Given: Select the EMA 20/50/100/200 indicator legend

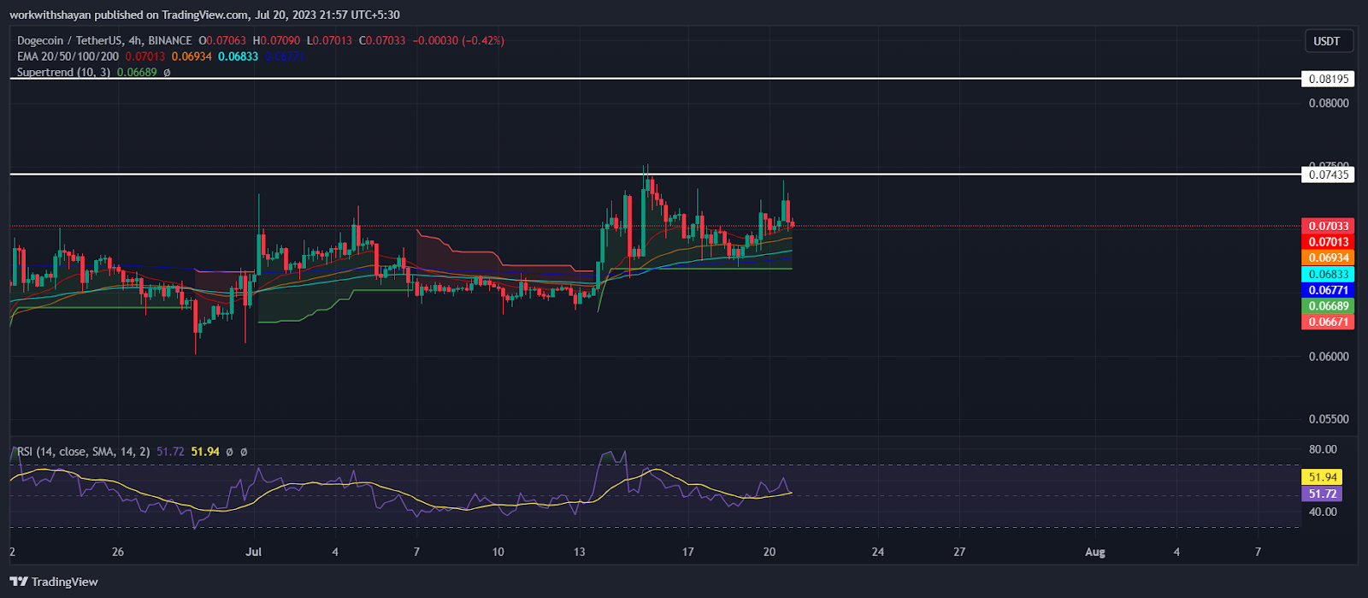Looking at the screenshot, I should pos(68,56).
